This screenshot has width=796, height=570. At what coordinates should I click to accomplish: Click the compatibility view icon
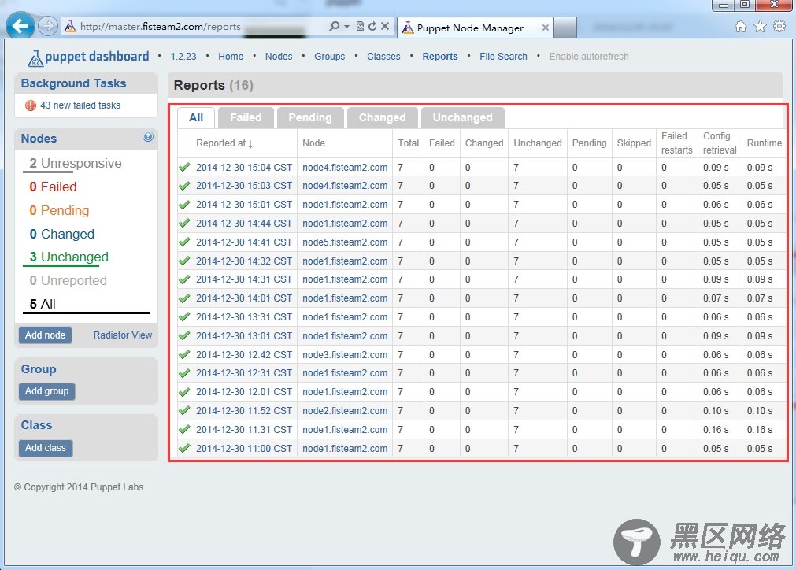point(360,26)
